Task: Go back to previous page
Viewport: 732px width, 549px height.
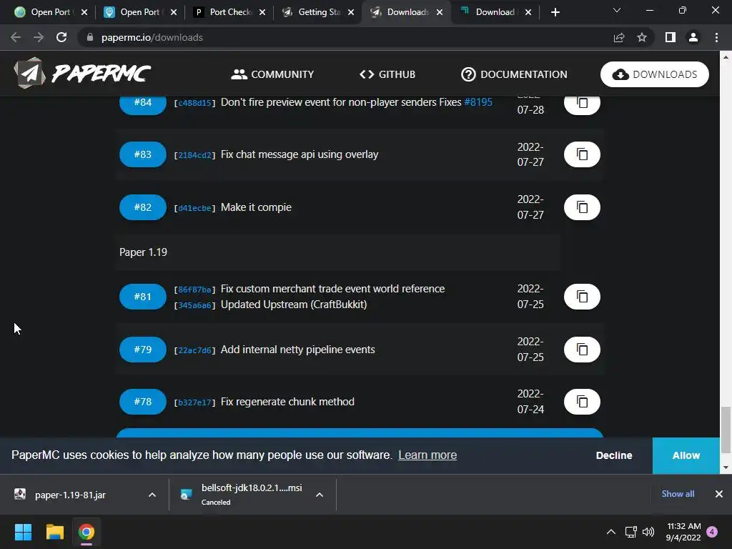Action: 16,37
